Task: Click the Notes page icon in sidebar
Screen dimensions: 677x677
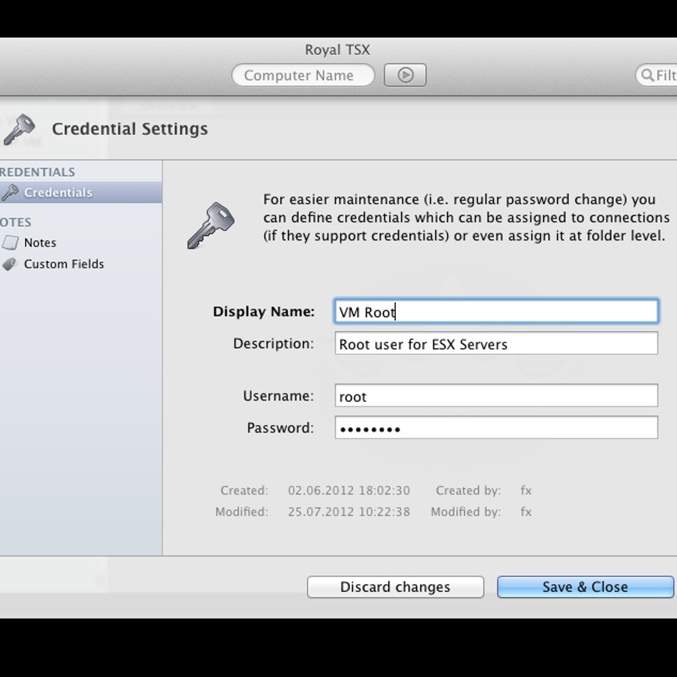Action: pos(10,242)
